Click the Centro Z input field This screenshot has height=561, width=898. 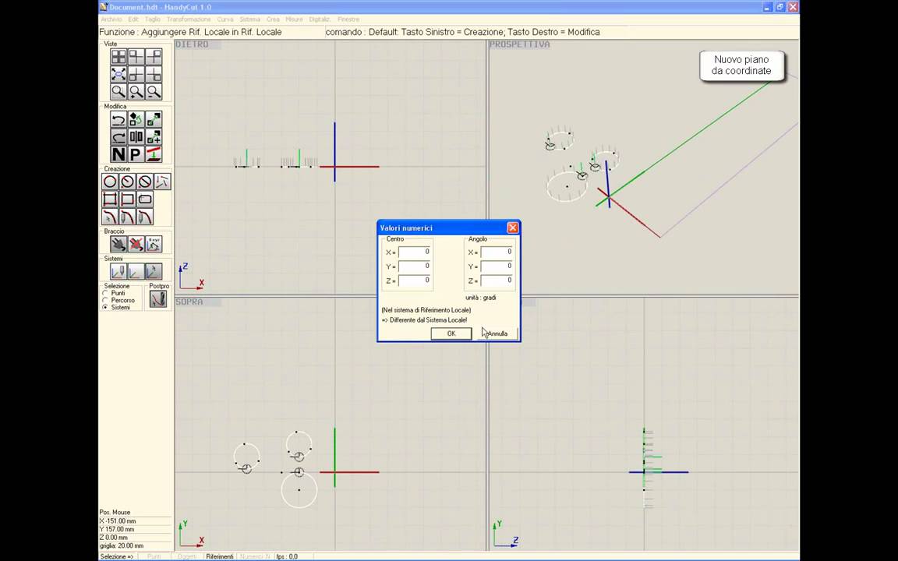(415, 281)
